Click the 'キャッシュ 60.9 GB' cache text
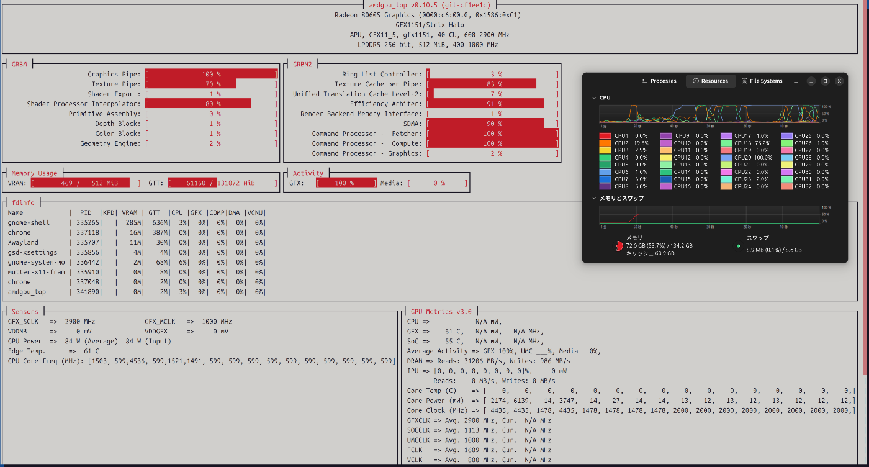This screenshot has width=869, height=467. [650, 253]
